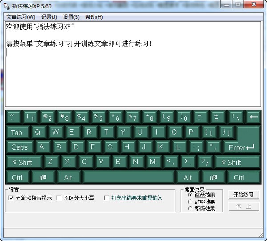Click the left Windows logo key
Screen dimensions: 267x241
coord(43,177)
